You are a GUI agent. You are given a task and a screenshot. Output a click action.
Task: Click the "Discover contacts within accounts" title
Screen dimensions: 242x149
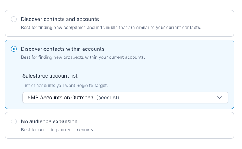pos(63,49)
